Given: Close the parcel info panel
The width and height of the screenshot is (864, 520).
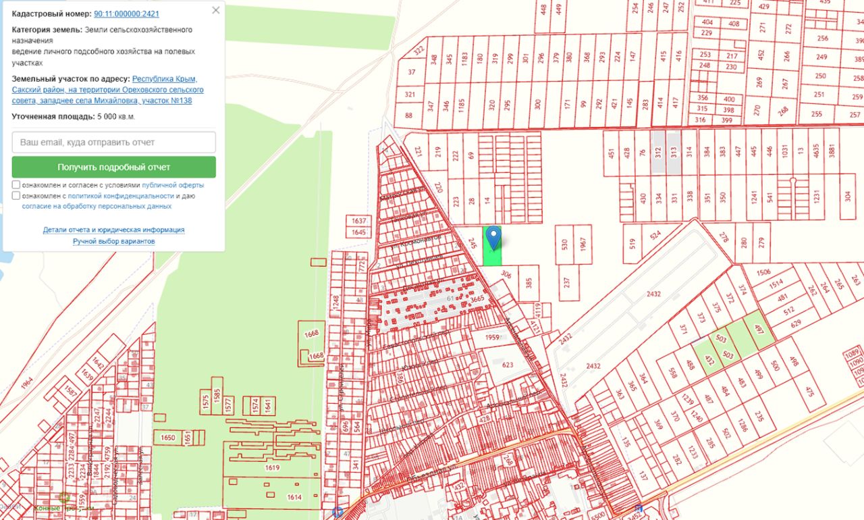Looking at the screenshot, I should (x=215, y=10).
